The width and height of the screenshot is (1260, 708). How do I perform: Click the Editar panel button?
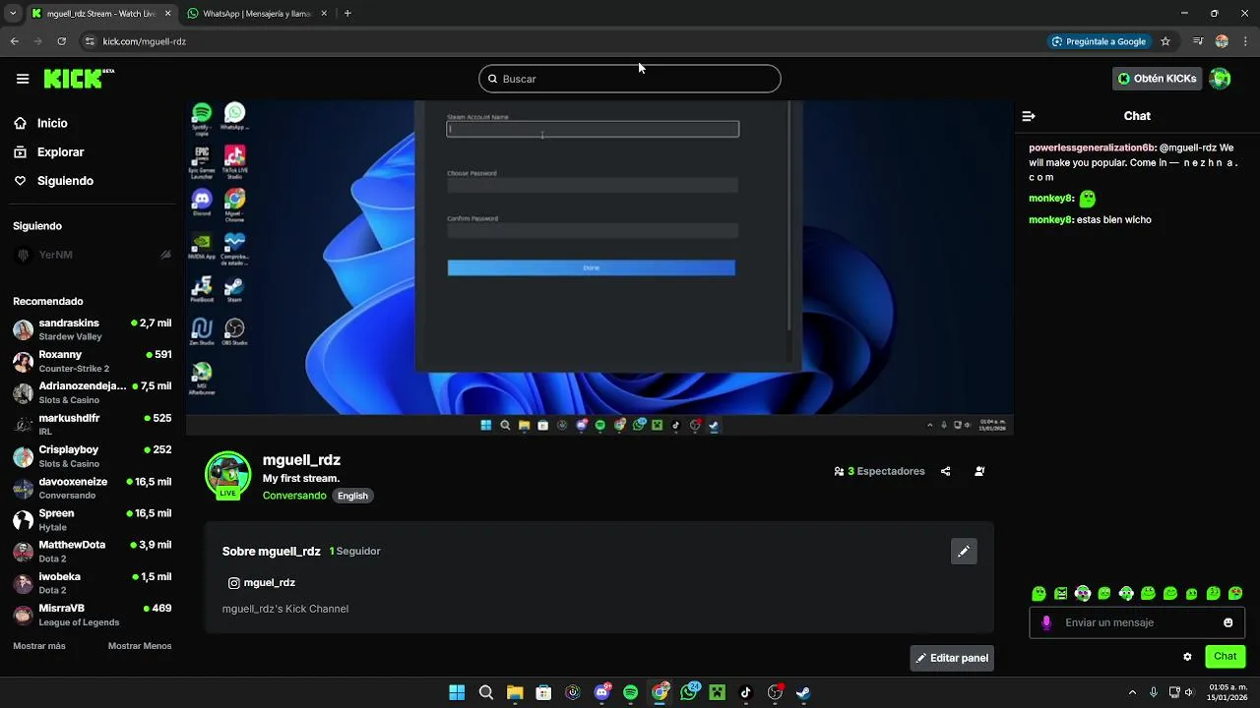coord(952,658)
